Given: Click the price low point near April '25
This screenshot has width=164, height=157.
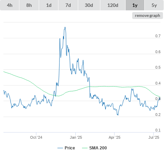Looking at the screenshot, I should click(x=118, y=115).
